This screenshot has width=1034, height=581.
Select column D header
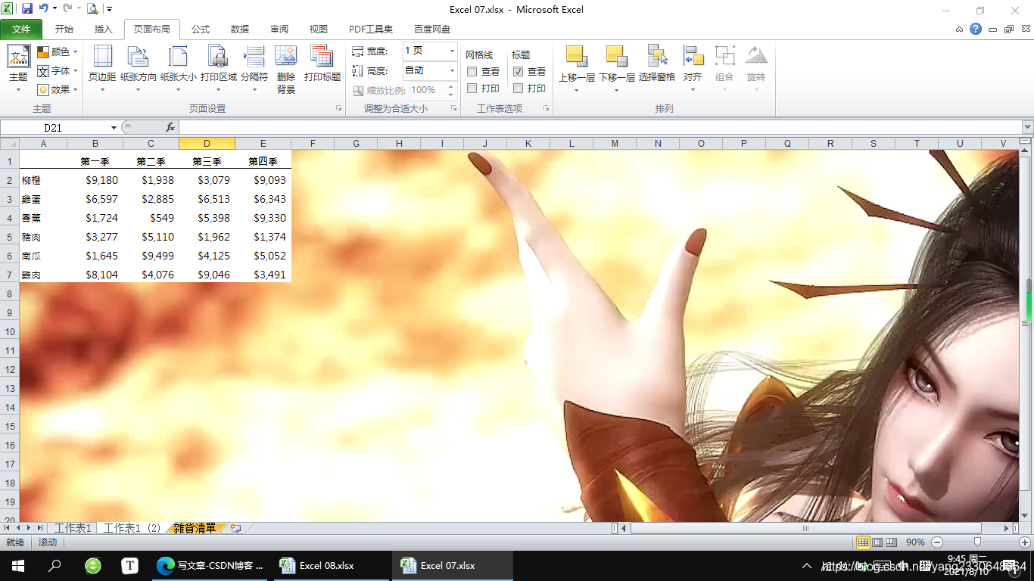click(207, 144)
